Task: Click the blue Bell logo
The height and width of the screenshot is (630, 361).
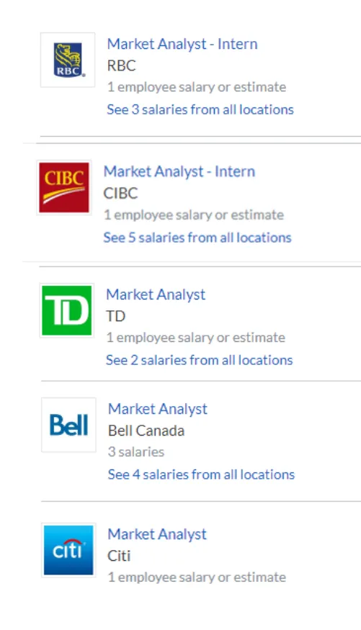Action: click(x=68, y=425)
